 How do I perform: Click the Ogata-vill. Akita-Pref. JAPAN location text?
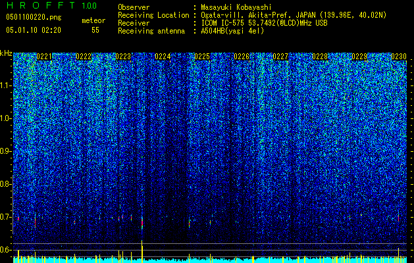pyautogui.click(x=294, y=15)
